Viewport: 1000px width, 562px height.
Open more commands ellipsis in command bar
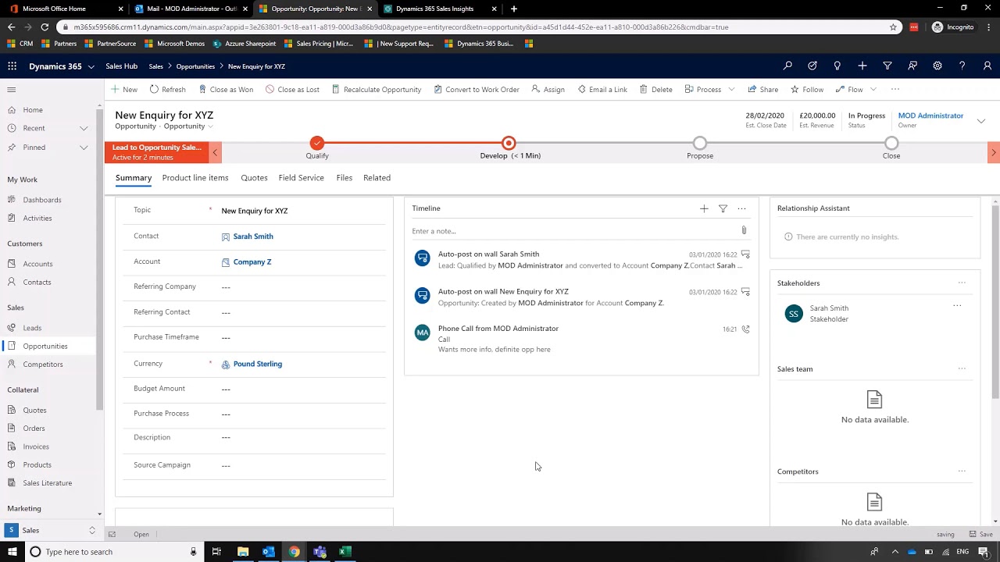[895, 89]
